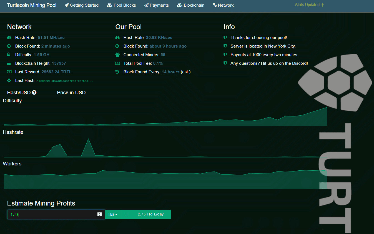Screen dimensions: 374x234
Task: Open the Payments page
Action: pyautogui.click(x=159, y=5)
